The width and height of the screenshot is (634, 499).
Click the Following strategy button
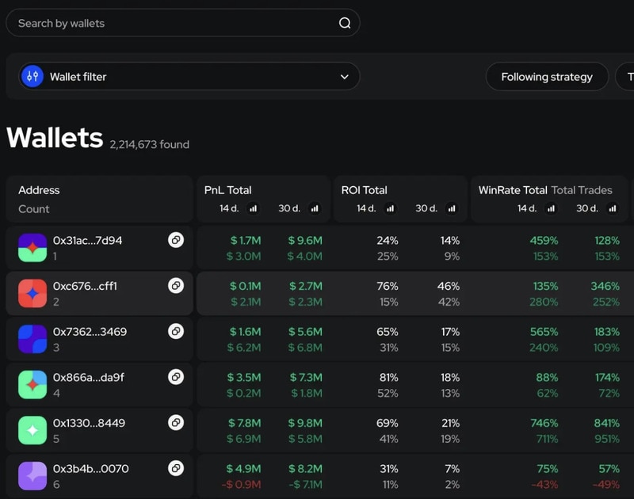pos(547,77)
